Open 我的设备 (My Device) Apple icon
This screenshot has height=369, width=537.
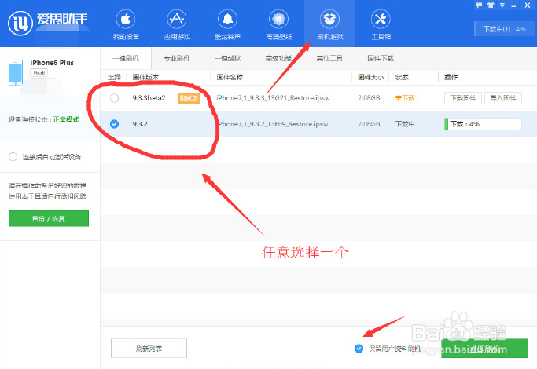(126, 19)
